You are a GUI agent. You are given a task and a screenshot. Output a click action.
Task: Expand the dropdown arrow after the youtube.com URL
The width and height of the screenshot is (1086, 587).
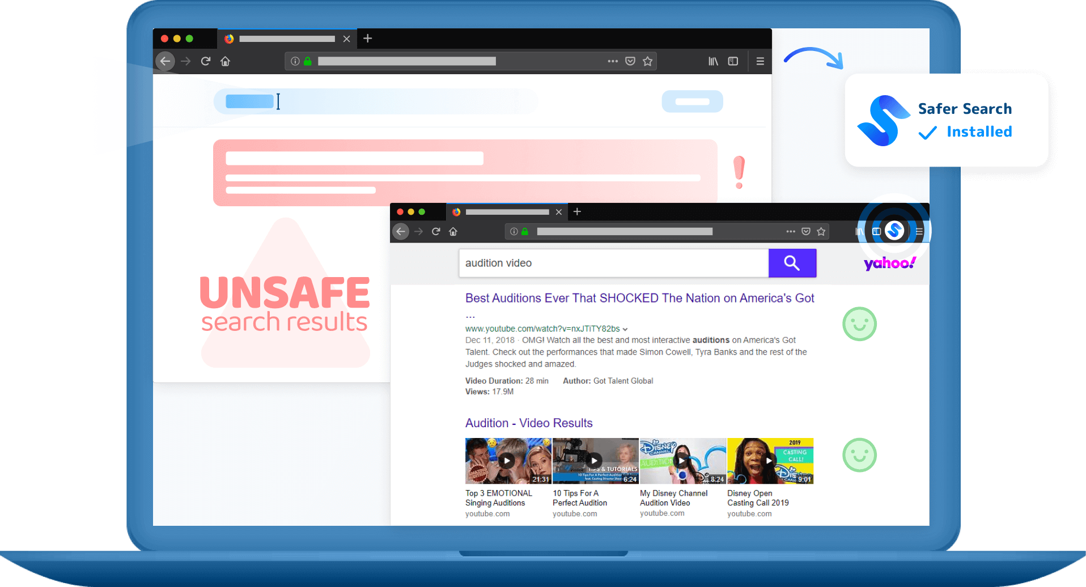[625, 329]
